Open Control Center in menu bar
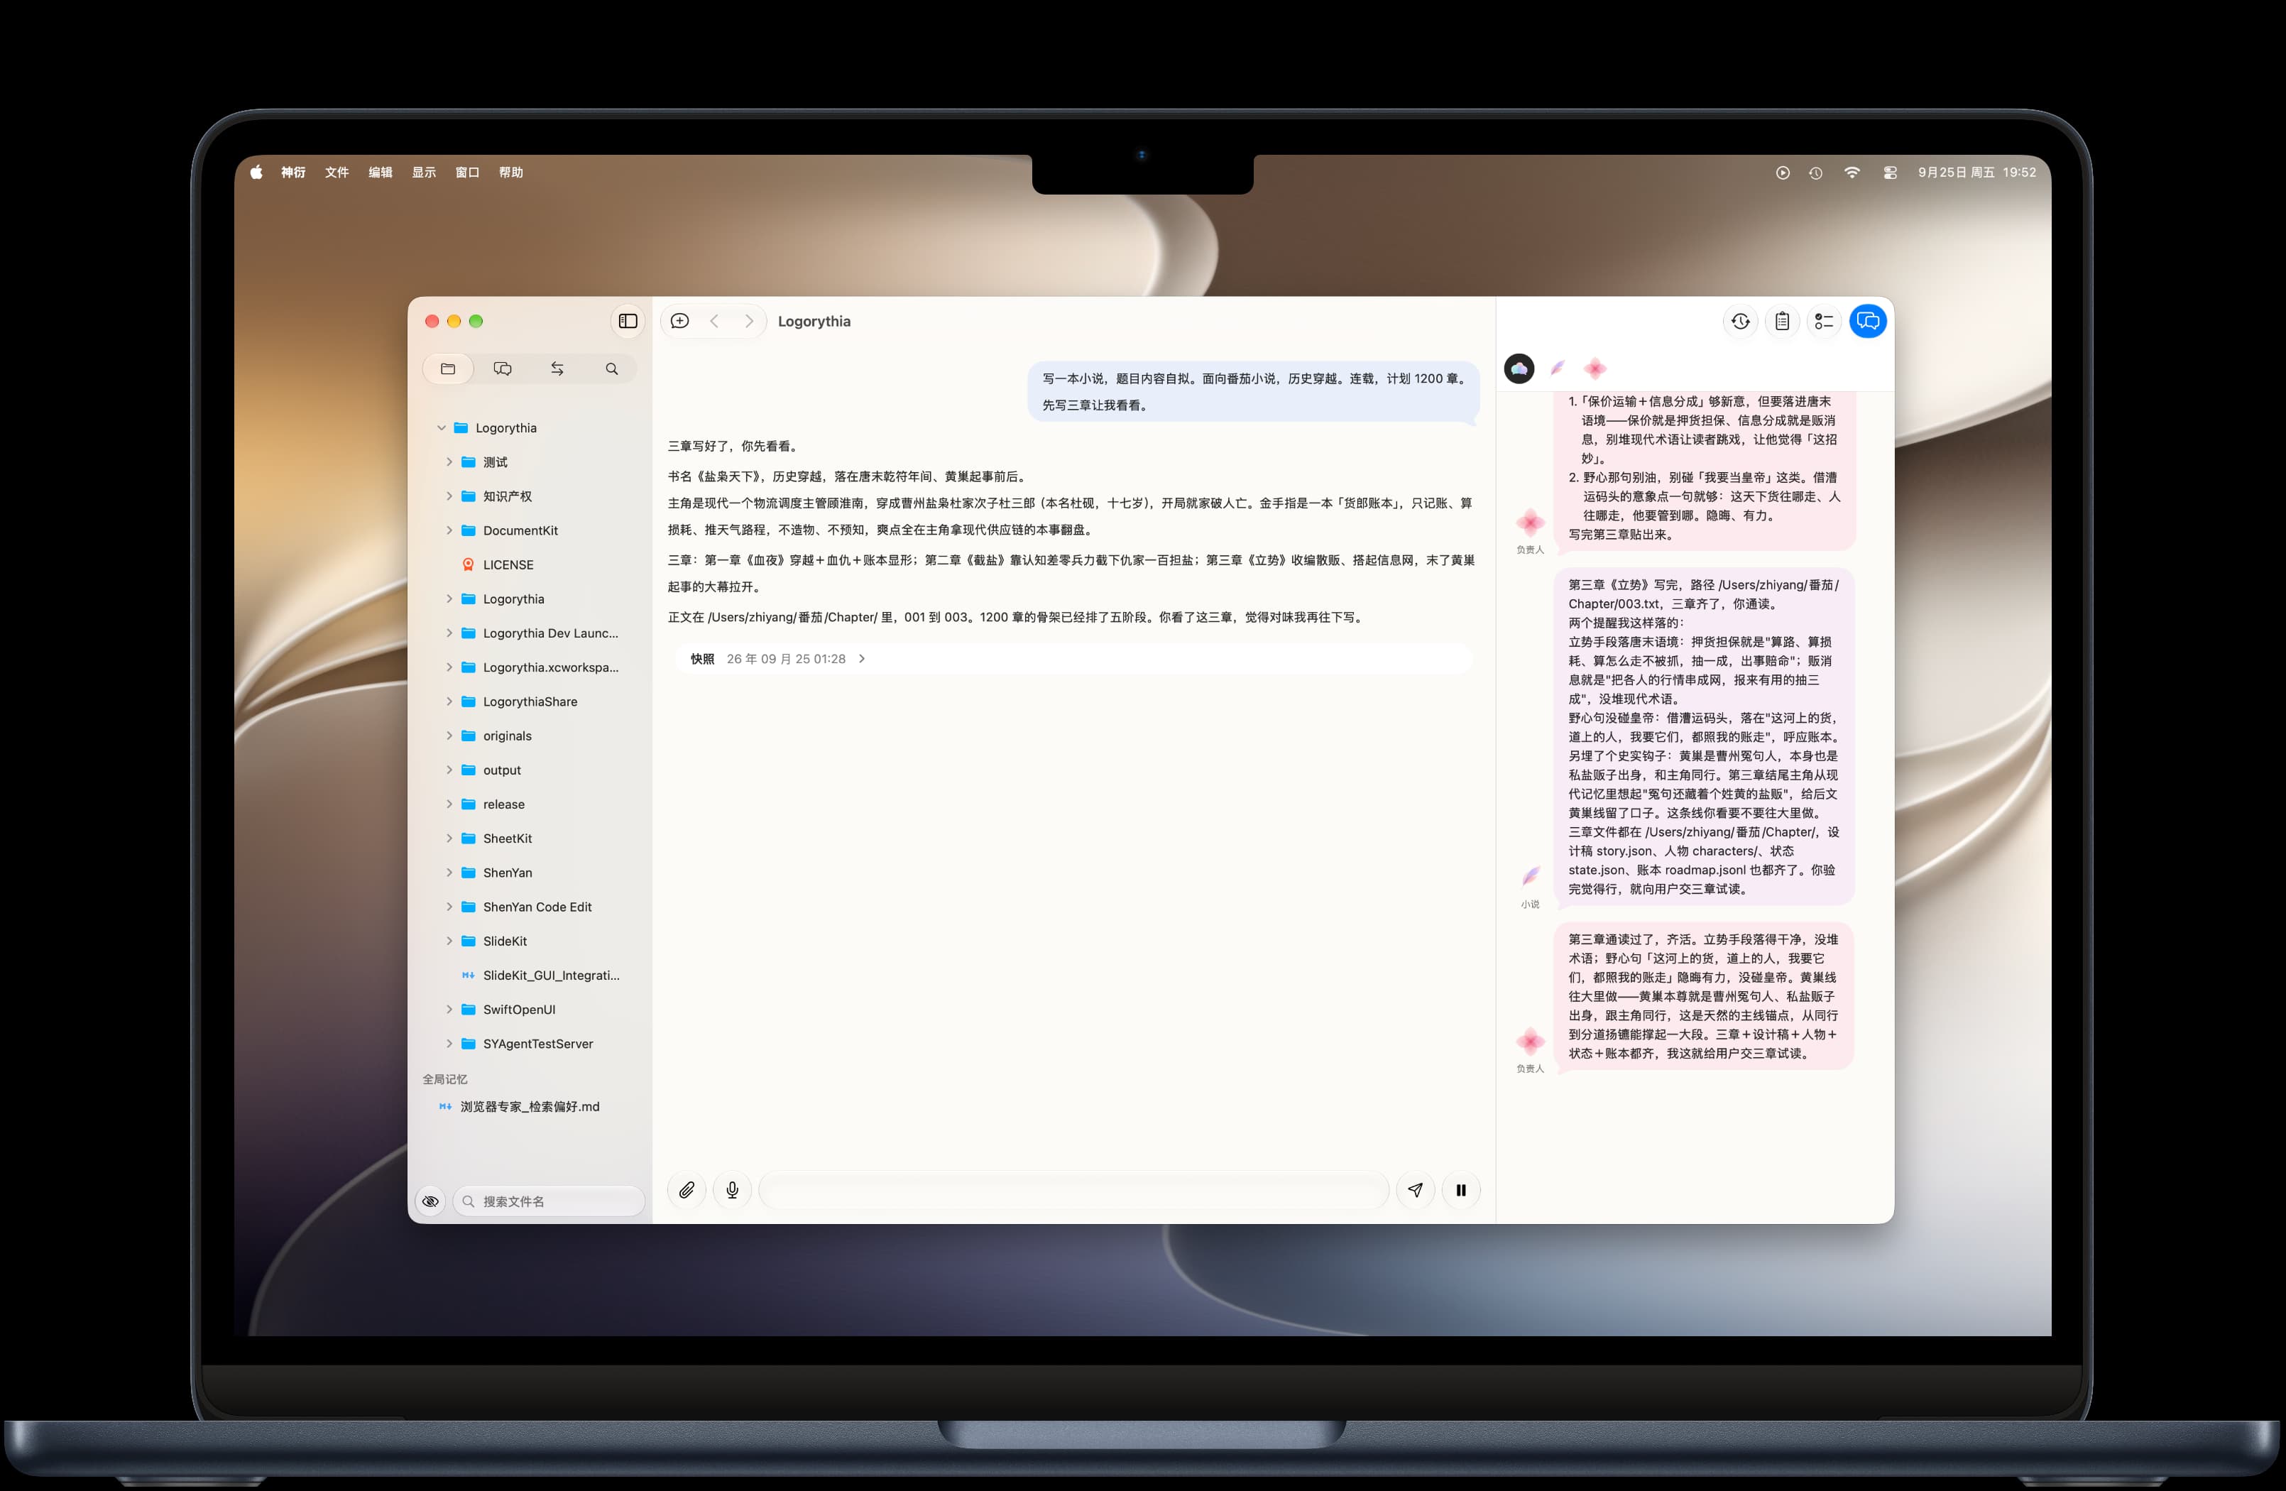The height and width of the screenshot is (1491, 2286). coord(1889,173)
